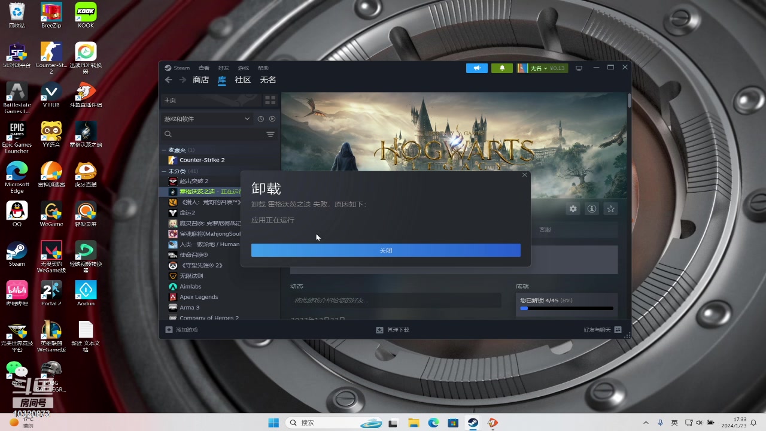Add game to favorites star icon
766x431 pixels.
[x=610, y=209]
